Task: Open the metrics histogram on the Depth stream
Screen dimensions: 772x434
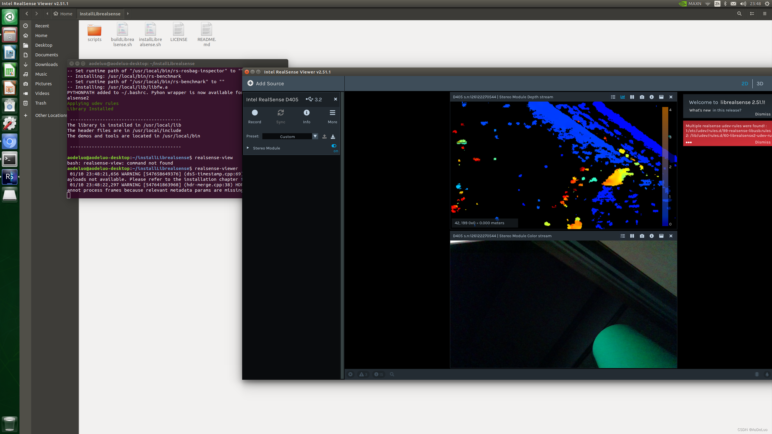Action: point(622,97)
